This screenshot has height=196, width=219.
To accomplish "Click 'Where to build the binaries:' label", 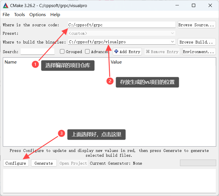I will (34, 42).
